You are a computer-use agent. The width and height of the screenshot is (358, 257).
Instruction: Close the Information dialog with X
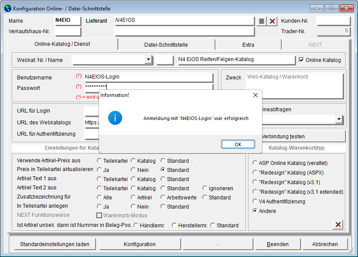click(256, 95)
